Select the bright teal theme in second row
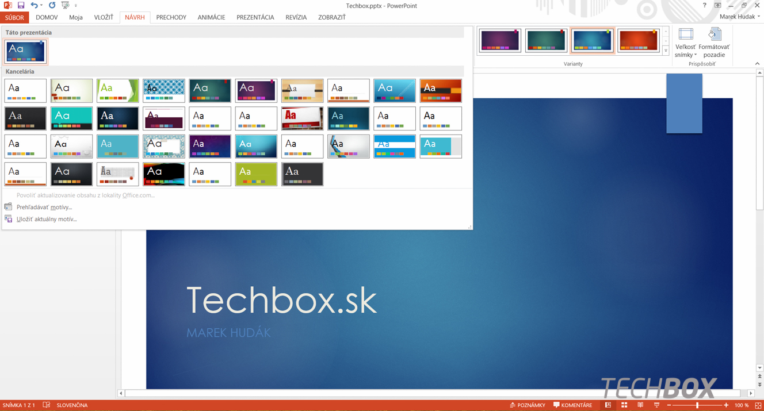The height and width of the screenshot is (411, 764). click(x=71, y=118)
